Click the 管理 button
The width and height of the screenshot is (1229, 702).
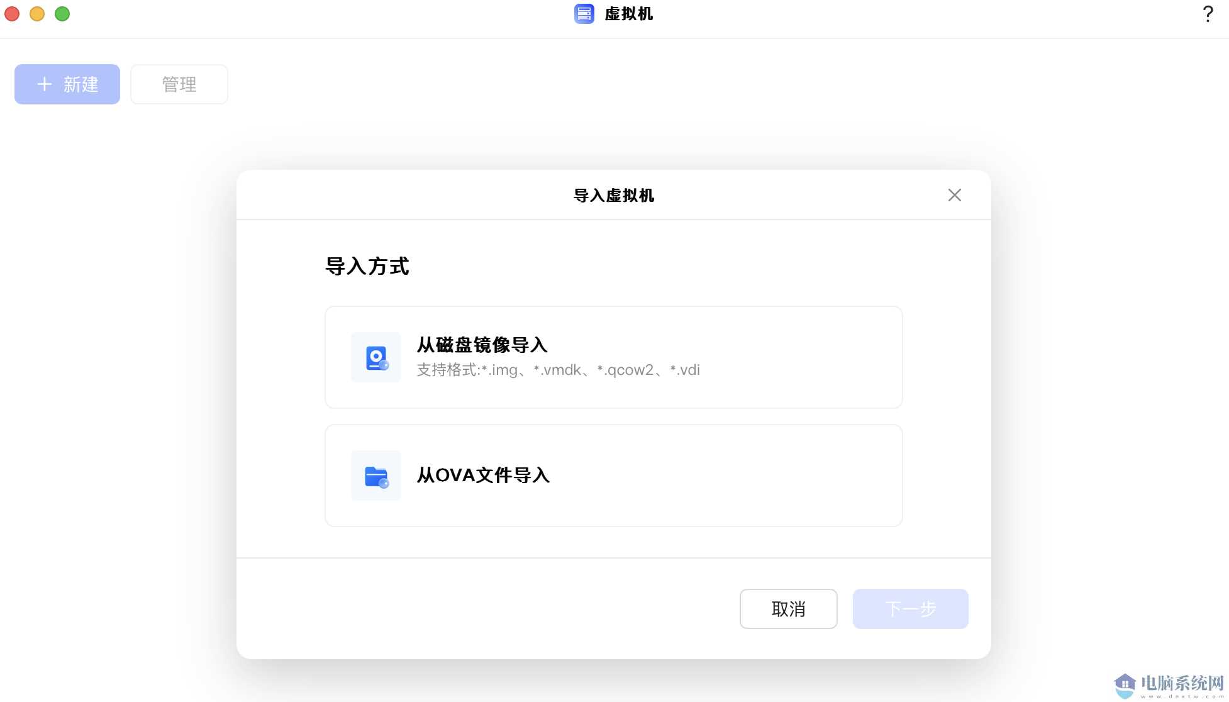pos(179,84)
